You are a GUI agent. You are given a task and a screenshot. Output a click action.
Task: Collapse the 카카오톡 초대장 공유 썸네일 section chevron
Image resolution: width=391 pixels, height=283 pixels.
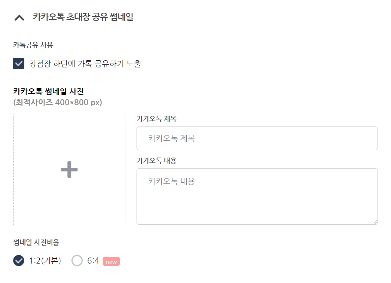tap(19, 18)
